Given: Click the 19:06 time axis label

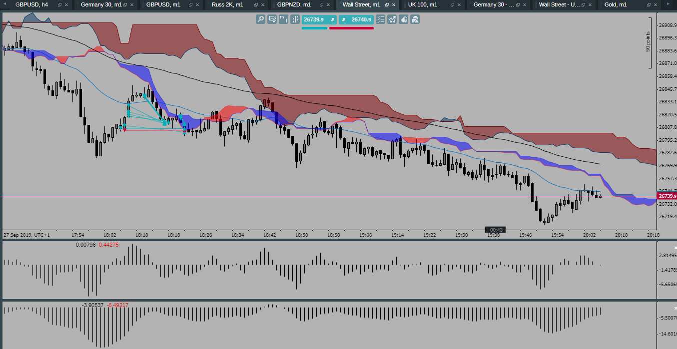Looking at the screenshot, I should point(366,235).
